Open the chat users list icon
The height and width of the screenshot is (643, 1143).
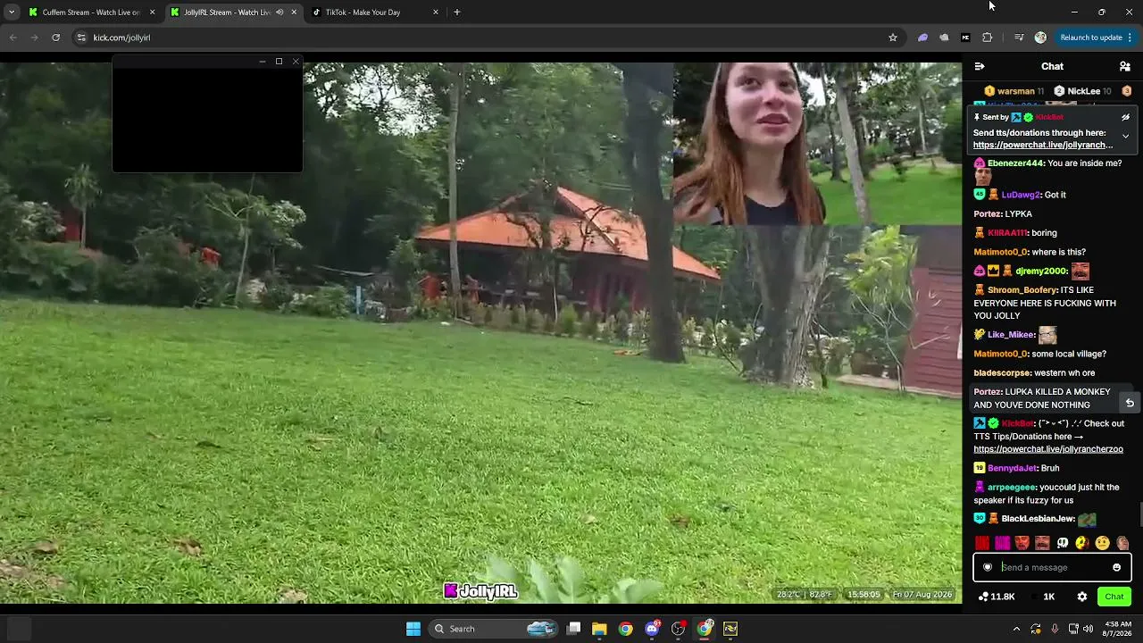[x=1125, y=66]
